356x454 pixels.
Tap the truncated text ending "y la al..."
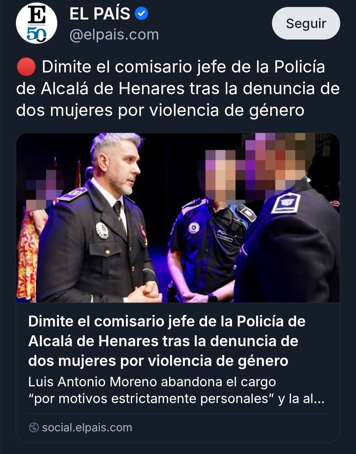point(302,398)
